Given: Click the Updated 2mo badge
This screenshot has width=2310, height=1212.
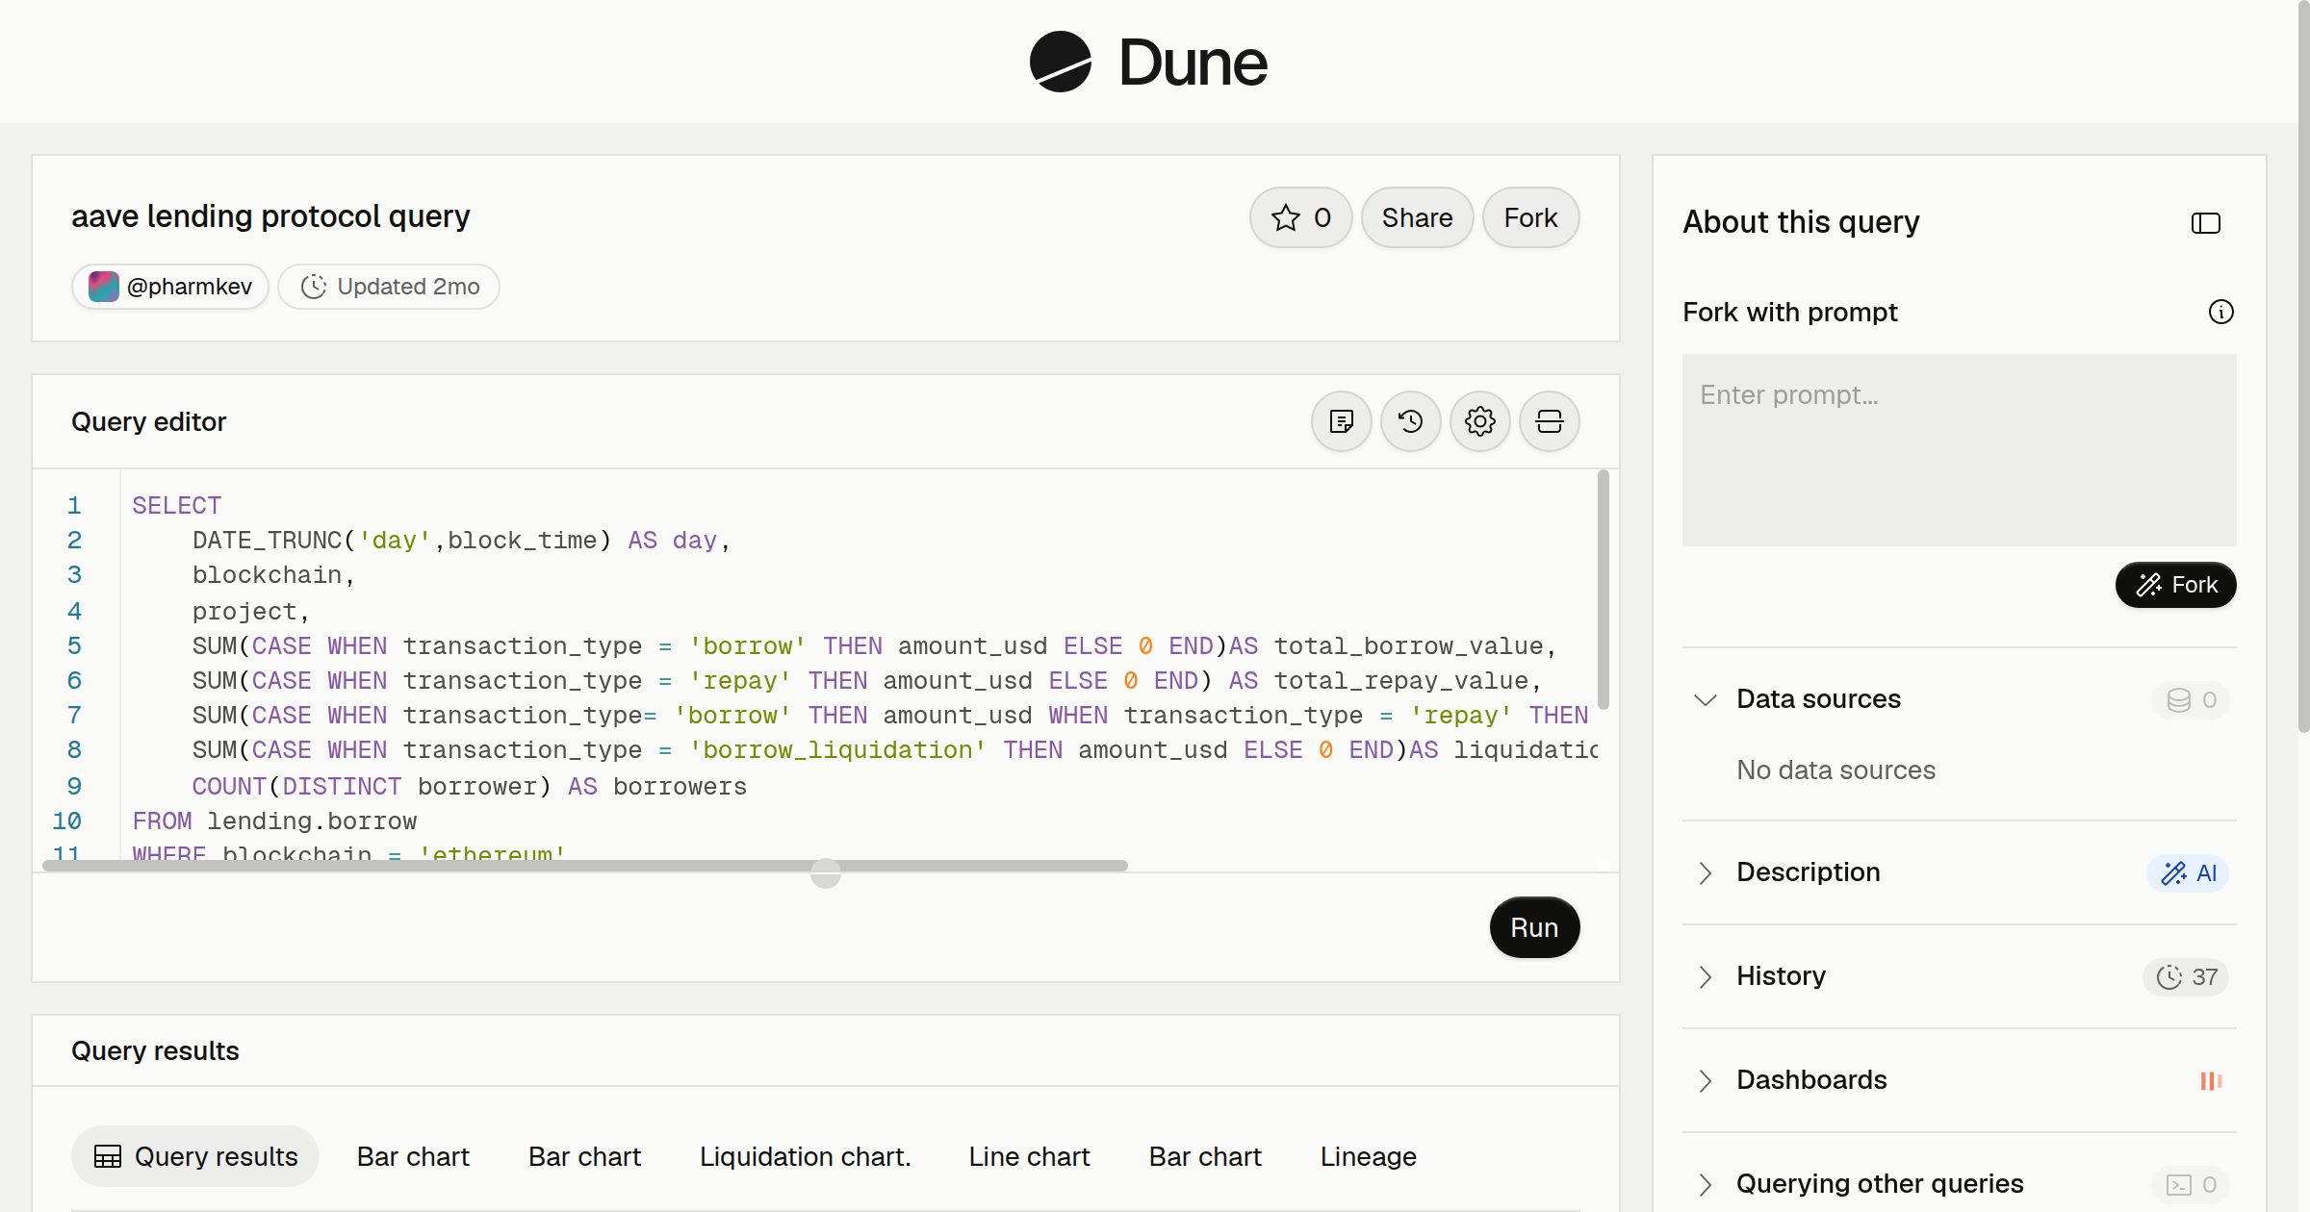Looking at the screenshot, I should (x=389, y=287).
